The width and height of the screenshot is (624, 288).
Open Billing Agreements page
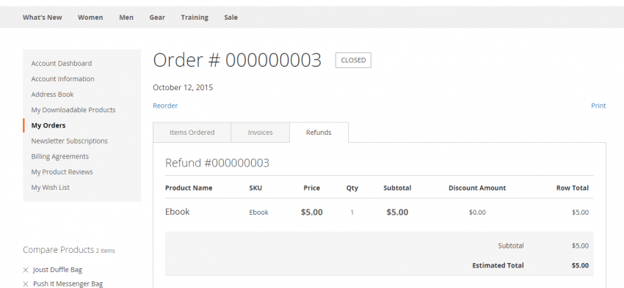pos(60,157)
